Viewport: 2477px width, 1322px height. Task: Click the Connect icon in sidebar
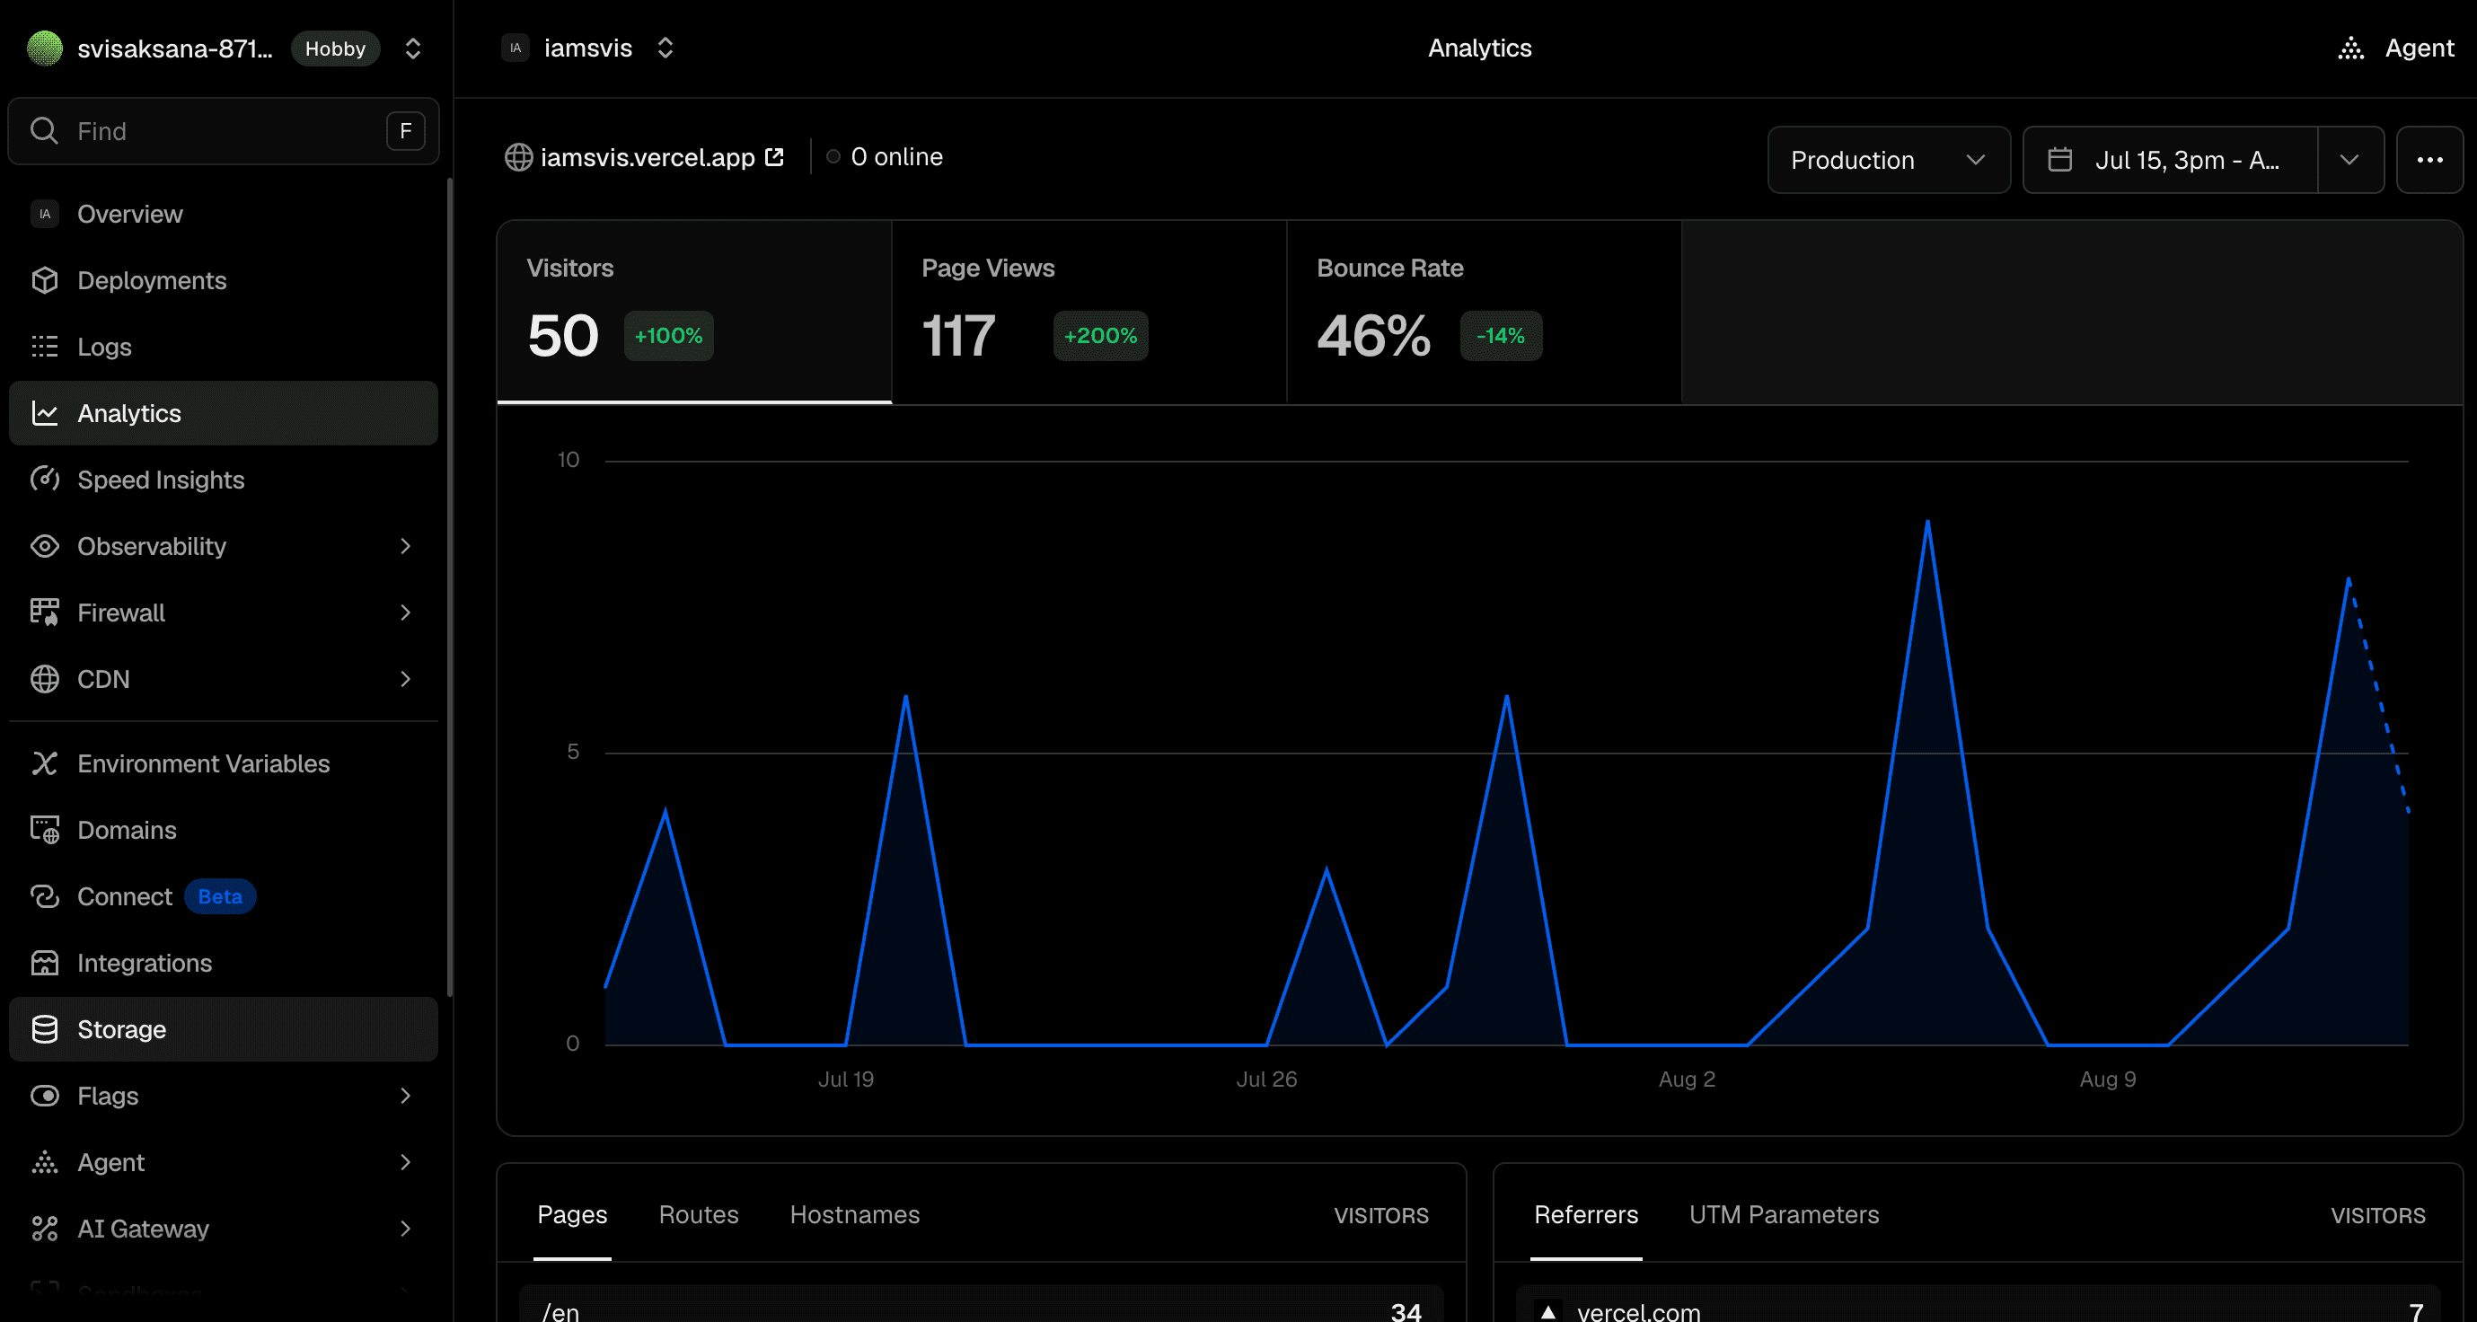44,895
